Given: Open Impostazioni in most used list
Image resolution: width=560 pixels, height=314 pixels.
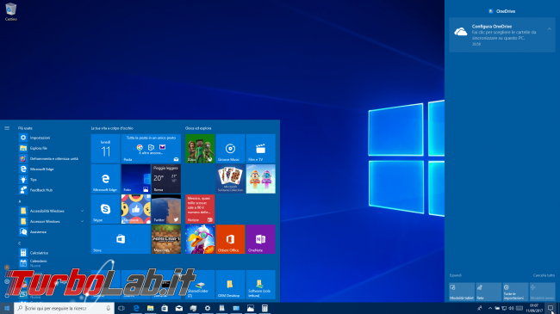Looking at the screenshot, I should (x=53, y=138).
